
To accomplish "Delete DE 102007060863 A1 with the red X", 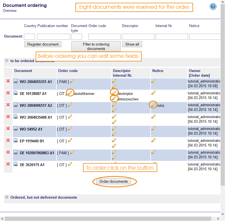I will coord(8,152).
